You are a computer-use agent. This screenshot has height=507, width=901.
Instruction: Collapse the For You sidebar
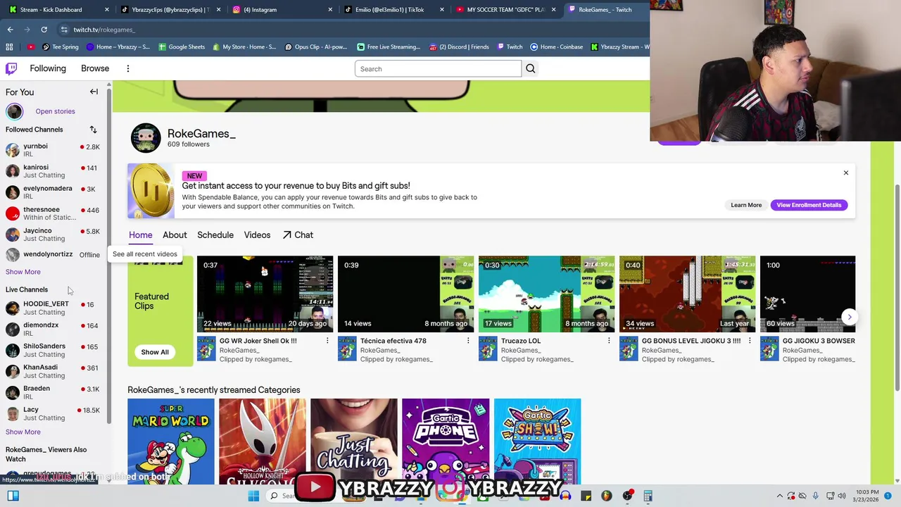point(94,92)
